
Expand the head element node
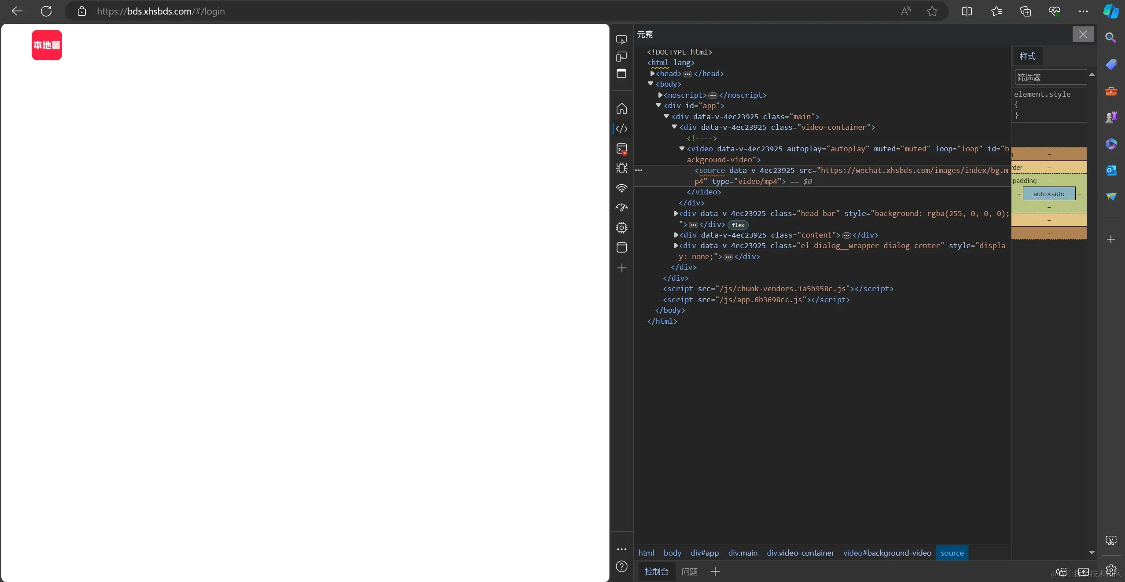(652, 73)
